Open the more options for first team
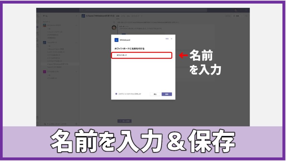286x161 pixels. click(x=76, y=25)
